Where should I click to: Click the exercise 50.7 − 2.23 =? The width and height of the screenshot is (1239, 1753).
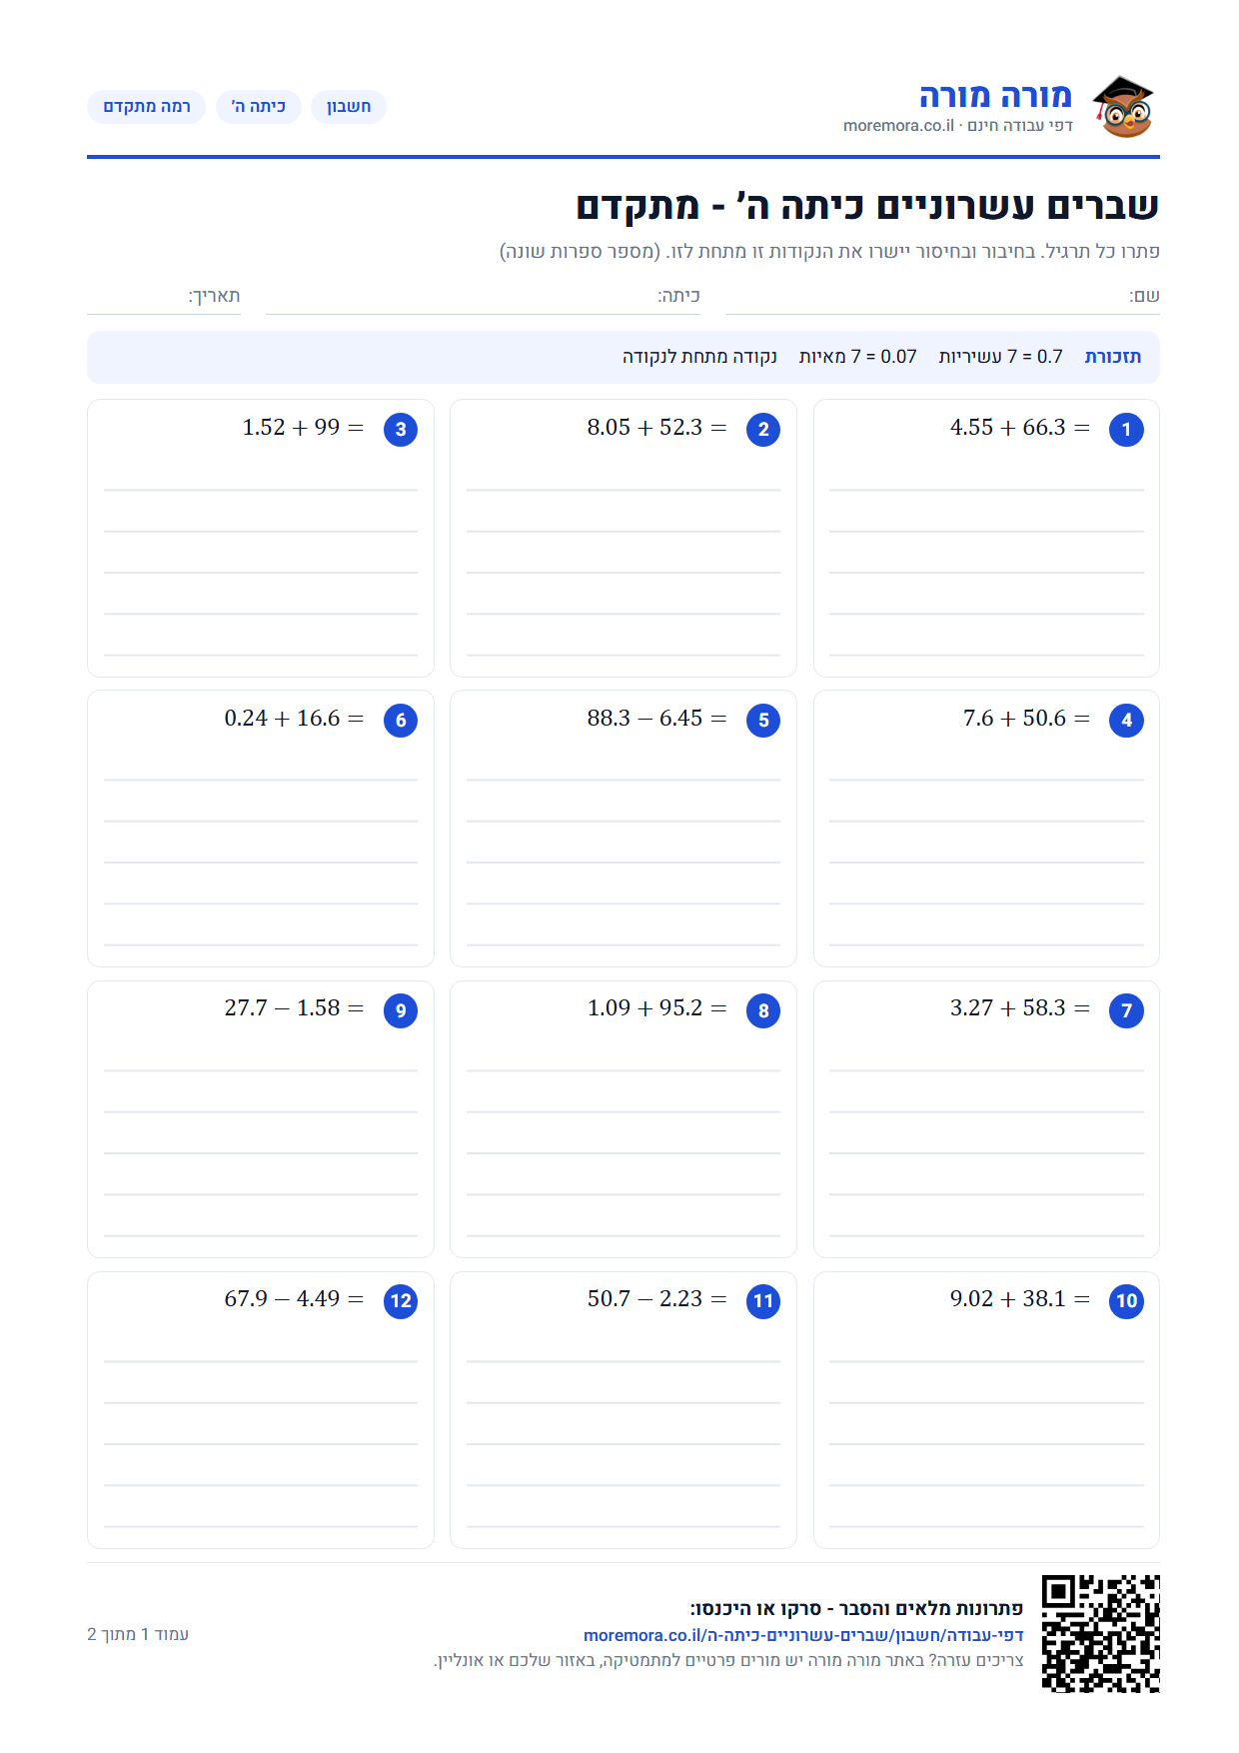point(657,1299)
